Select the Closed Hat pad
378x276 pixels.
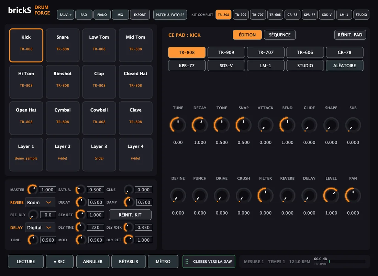pos(135,82)
